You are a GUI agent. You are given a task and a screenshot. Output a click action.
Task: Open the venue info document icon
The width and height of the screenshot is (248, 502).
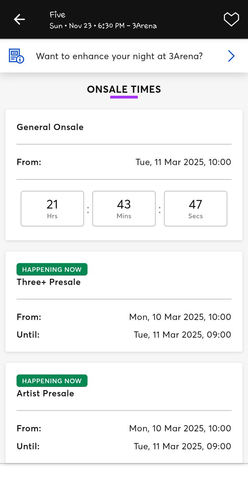coord(16,56)
